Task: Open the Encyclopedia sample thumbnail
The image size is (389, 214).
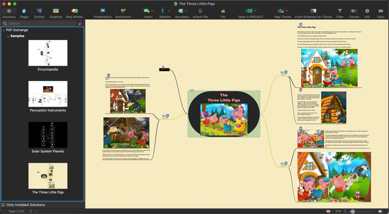Action: (48, 53)
